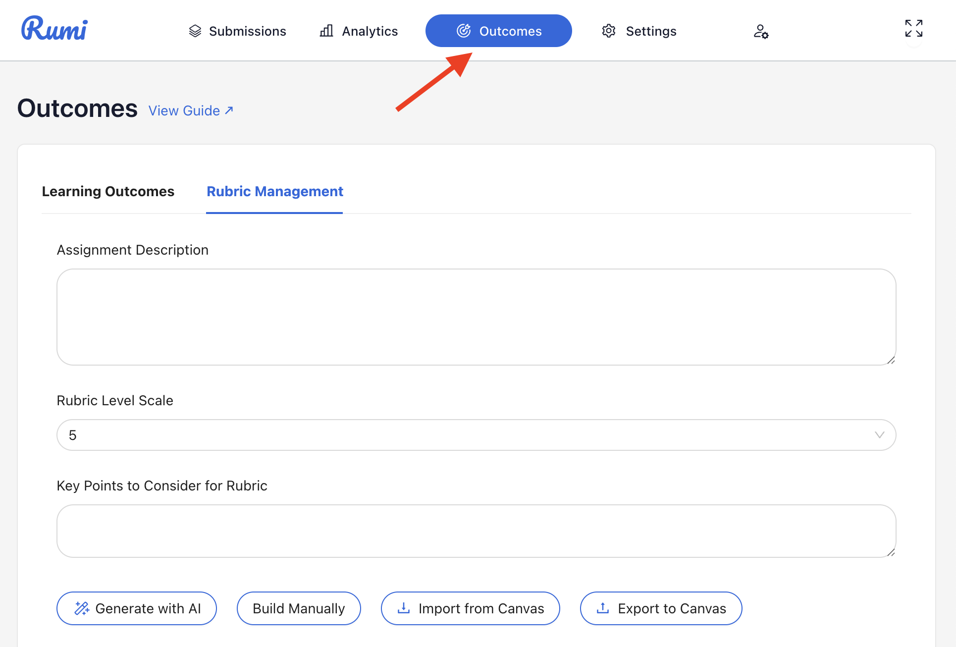Click the Submissions layers icon

tap(195, 31)
